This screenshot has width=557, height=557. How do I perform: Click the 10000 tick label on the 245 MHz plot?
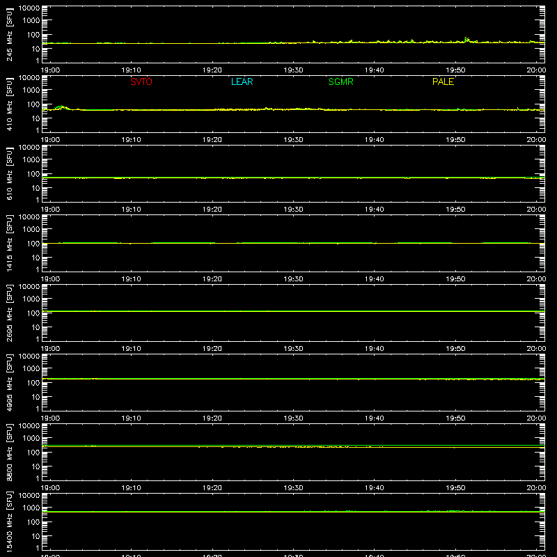coord(29,8)
